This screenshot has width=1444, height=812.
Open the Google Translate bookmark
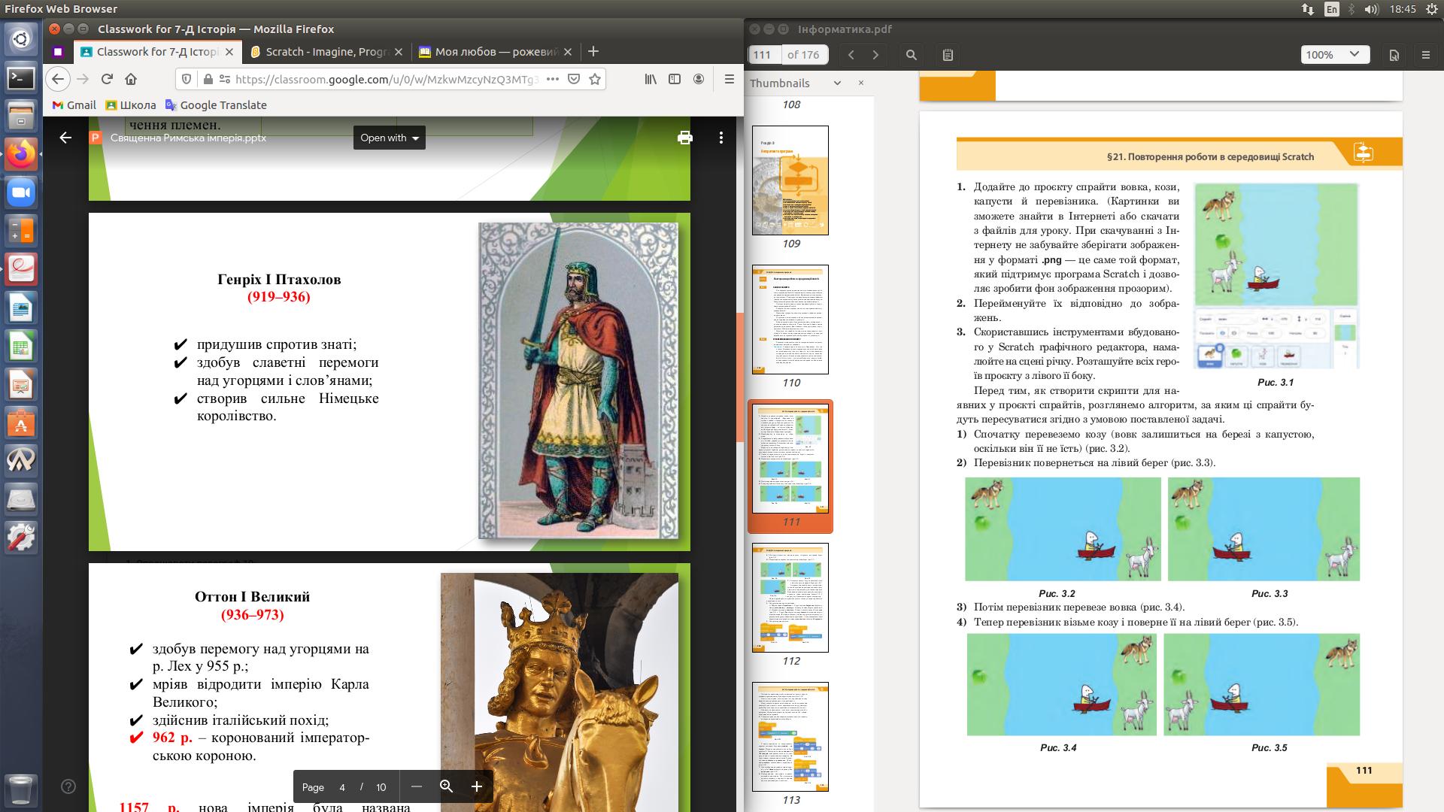pos(216,105)
